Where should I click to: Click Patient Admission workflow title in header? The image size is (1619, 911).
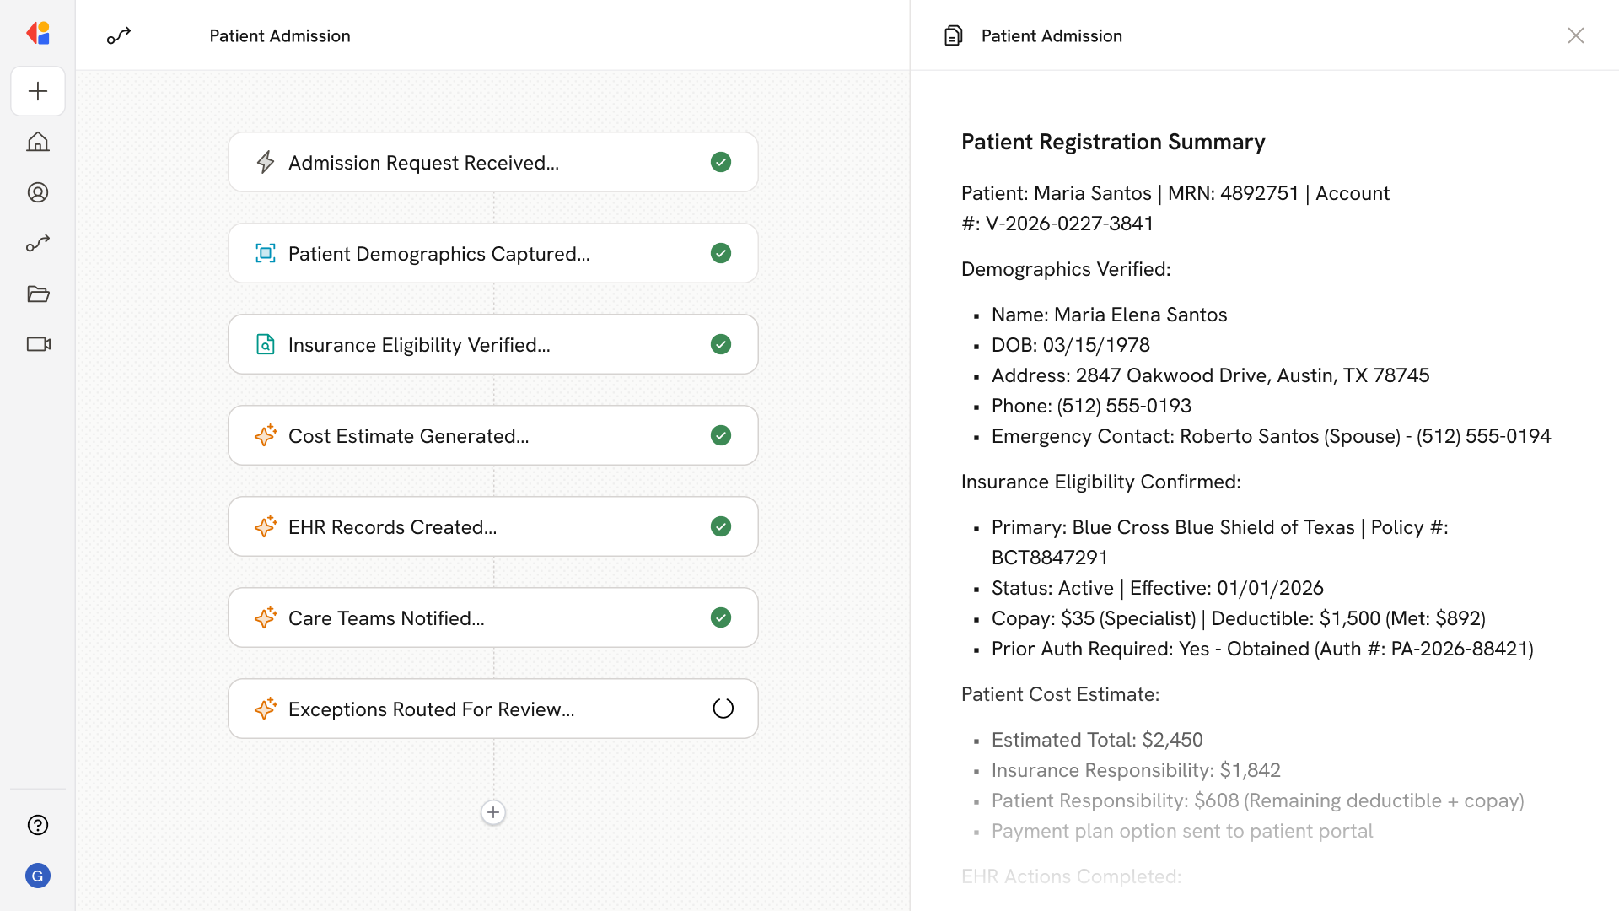[280, 35]
